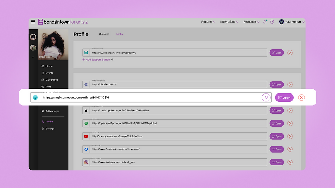Open the Bandsintown link
The width and height of the screenshot is (335, 188).
point(277,53)
